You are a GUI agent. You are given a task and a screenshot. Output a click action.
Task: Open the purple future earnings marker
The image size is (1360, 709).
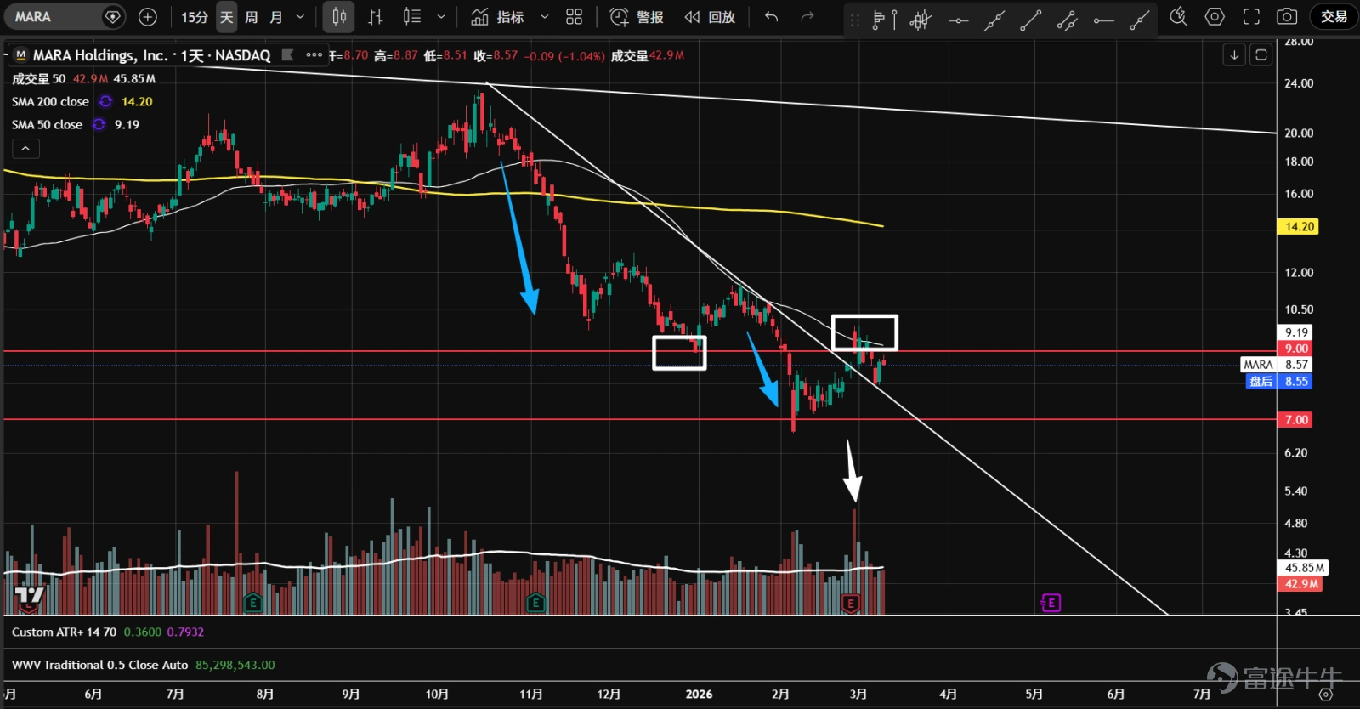[1051, 604]
